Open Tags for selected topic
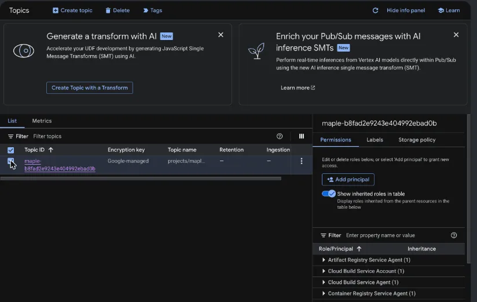Screen dimensions: 477x302 click(x=152, y=10)
